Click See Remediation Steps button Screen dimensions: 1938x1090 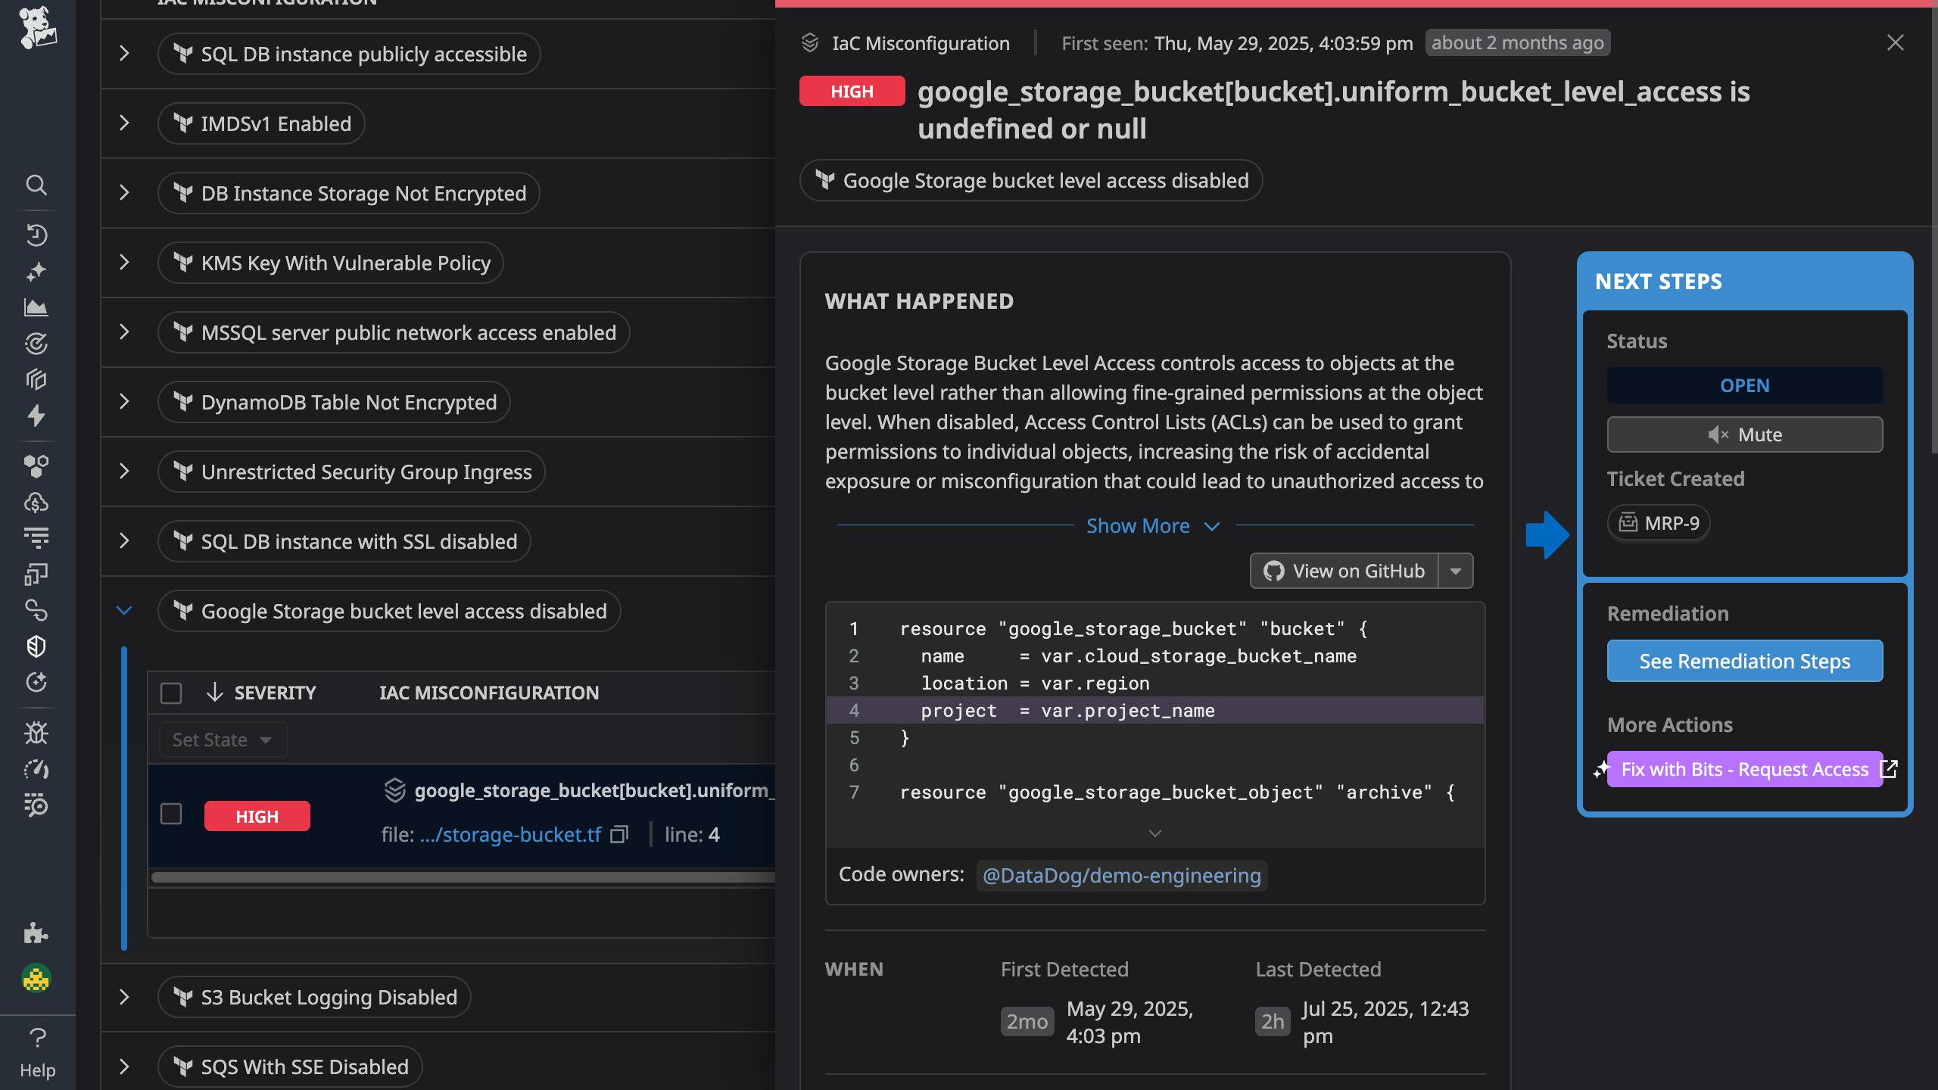pyautogui.click(x=1744, y=660)
